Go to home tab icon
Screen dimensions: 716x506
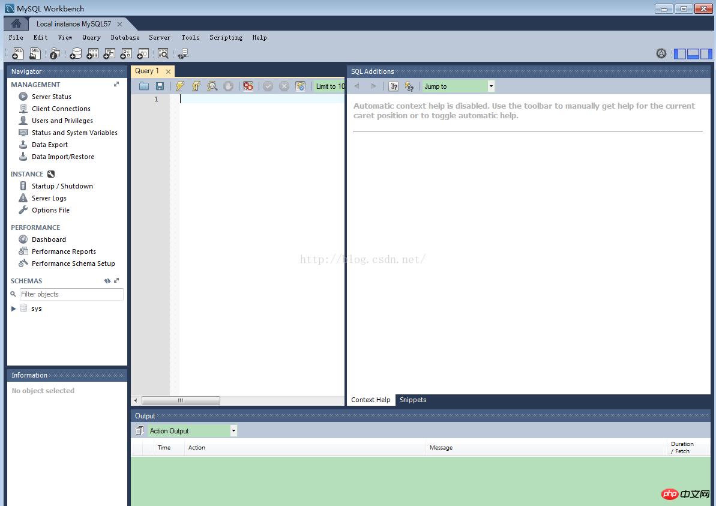[x=16, y=23]
